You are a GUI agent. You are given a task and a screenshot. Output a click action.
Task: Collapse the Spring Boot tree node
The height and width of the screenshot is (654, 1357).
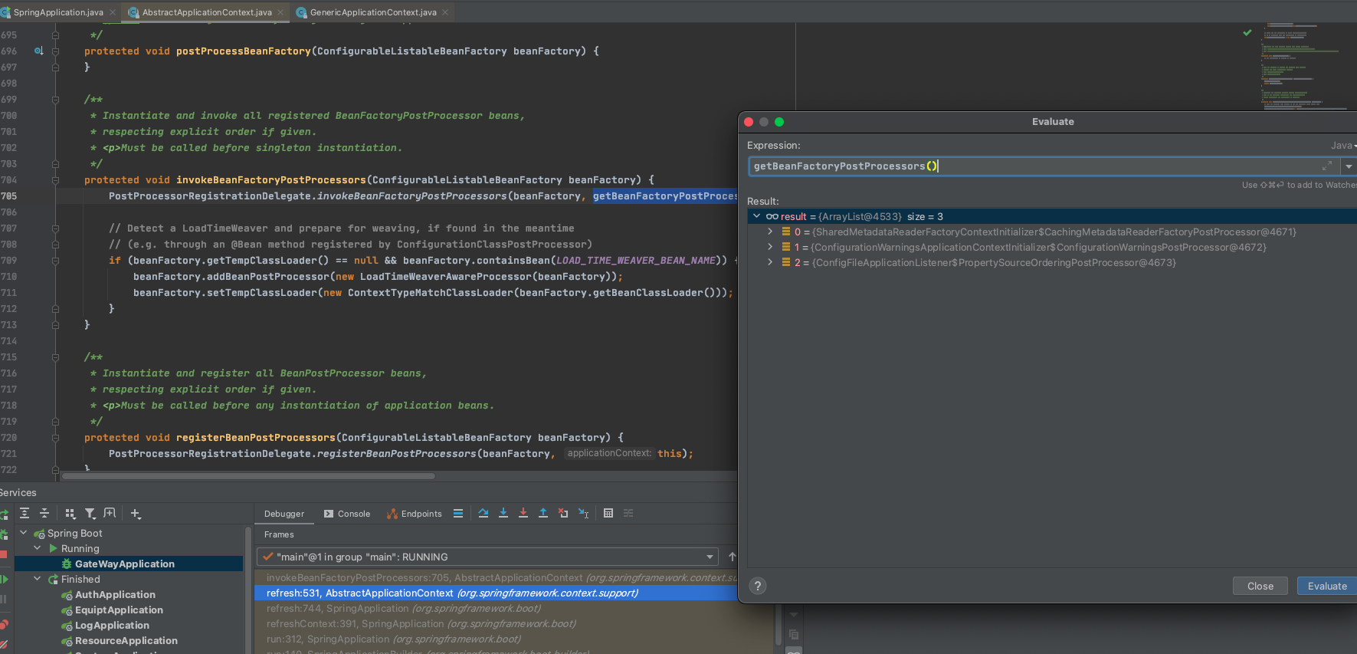tap(23, 533)
